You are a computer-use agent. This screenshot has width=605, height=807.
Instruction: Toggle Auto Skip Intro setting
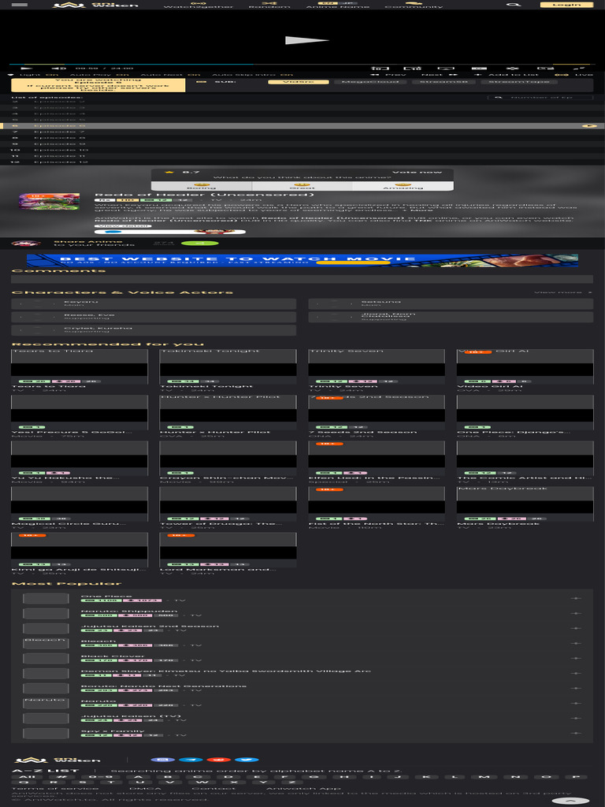[253, 75]
